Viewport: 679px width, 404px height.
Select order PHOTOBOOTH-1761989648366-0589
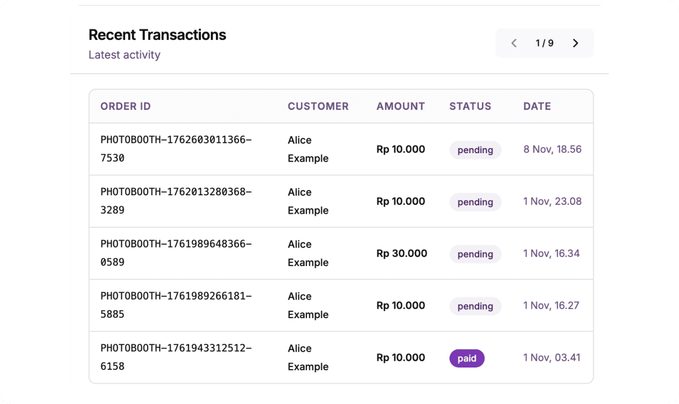point(176,253)
